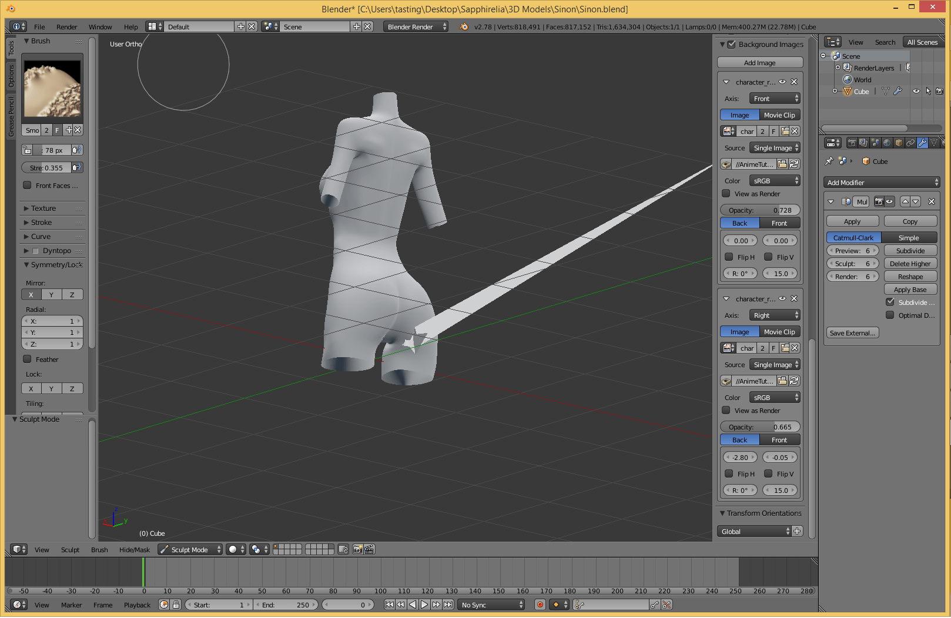Enable auto keyframe recording in timeline
This screenshot has height=618, width=951.
(x=540, y=604)
